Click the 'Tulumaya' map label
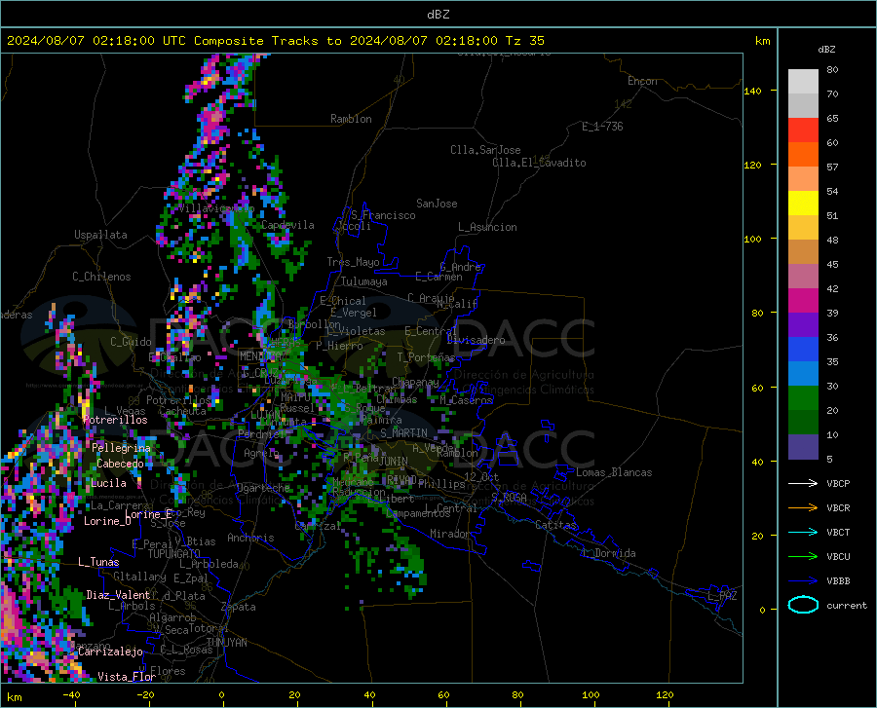 tap(364, 281)
